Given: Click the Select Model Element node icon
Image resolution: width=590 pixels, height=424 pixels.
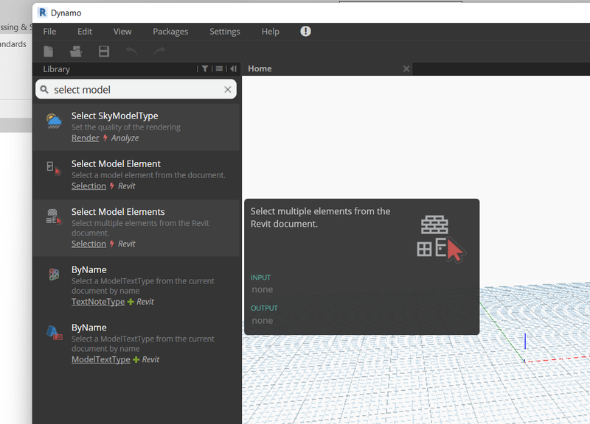Looking at the screenshot, I should (x=54, y=169).
